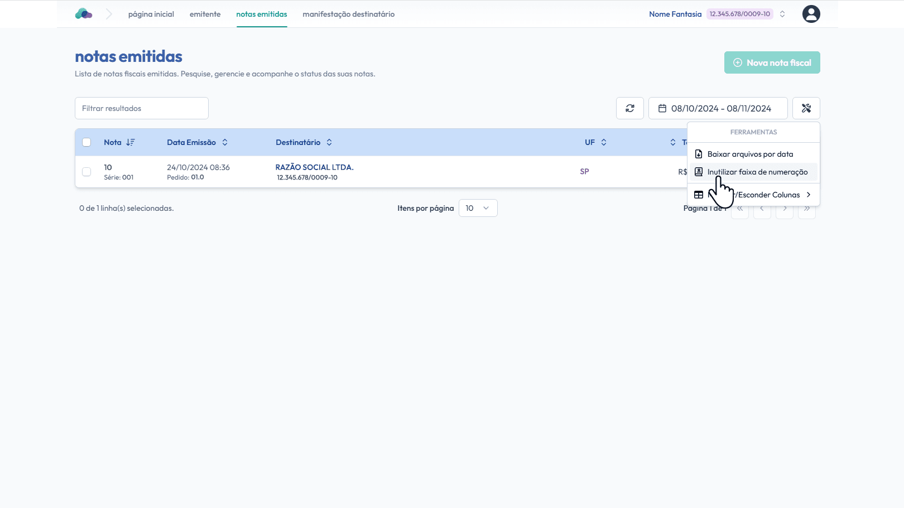
Task: Toggle the select-all checkbox in header
Action: (86, 142)
